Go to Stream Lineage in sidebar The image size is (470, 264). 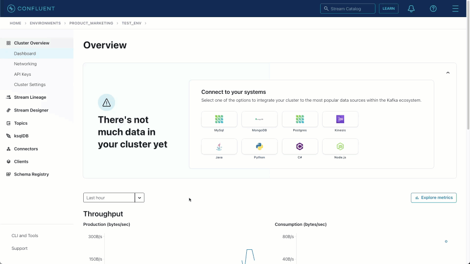tap(30, 97)
